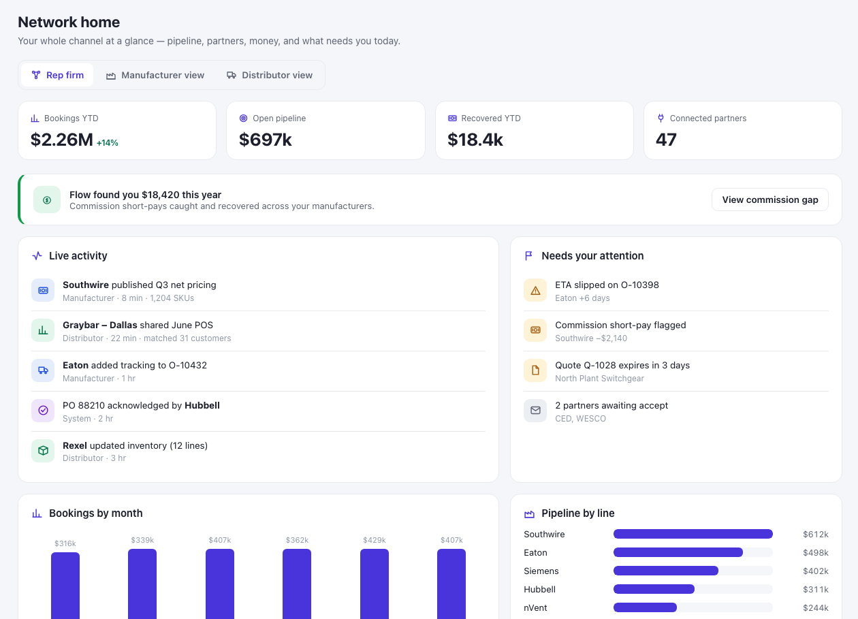Click the Siemens $402k pipeline value
The height and width of the screenshot is (619, 858).
[816, 571]
